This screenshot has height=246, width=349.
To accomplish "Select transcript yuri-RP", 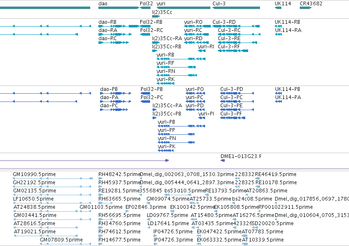I will click(176, 67).
